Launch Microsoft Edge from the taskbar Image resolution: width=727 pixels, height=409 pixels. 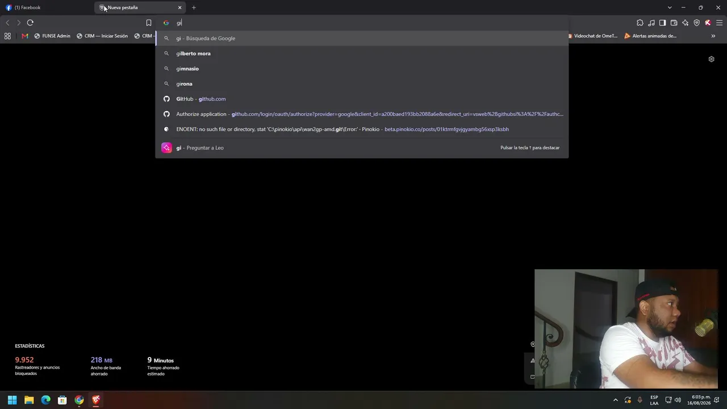(45, 400)
